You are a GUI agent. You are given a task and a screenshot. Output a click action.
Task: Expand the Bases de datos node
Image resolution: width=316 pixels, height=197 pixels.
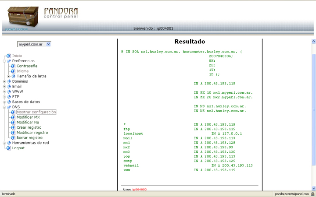[x=4, y=102]
